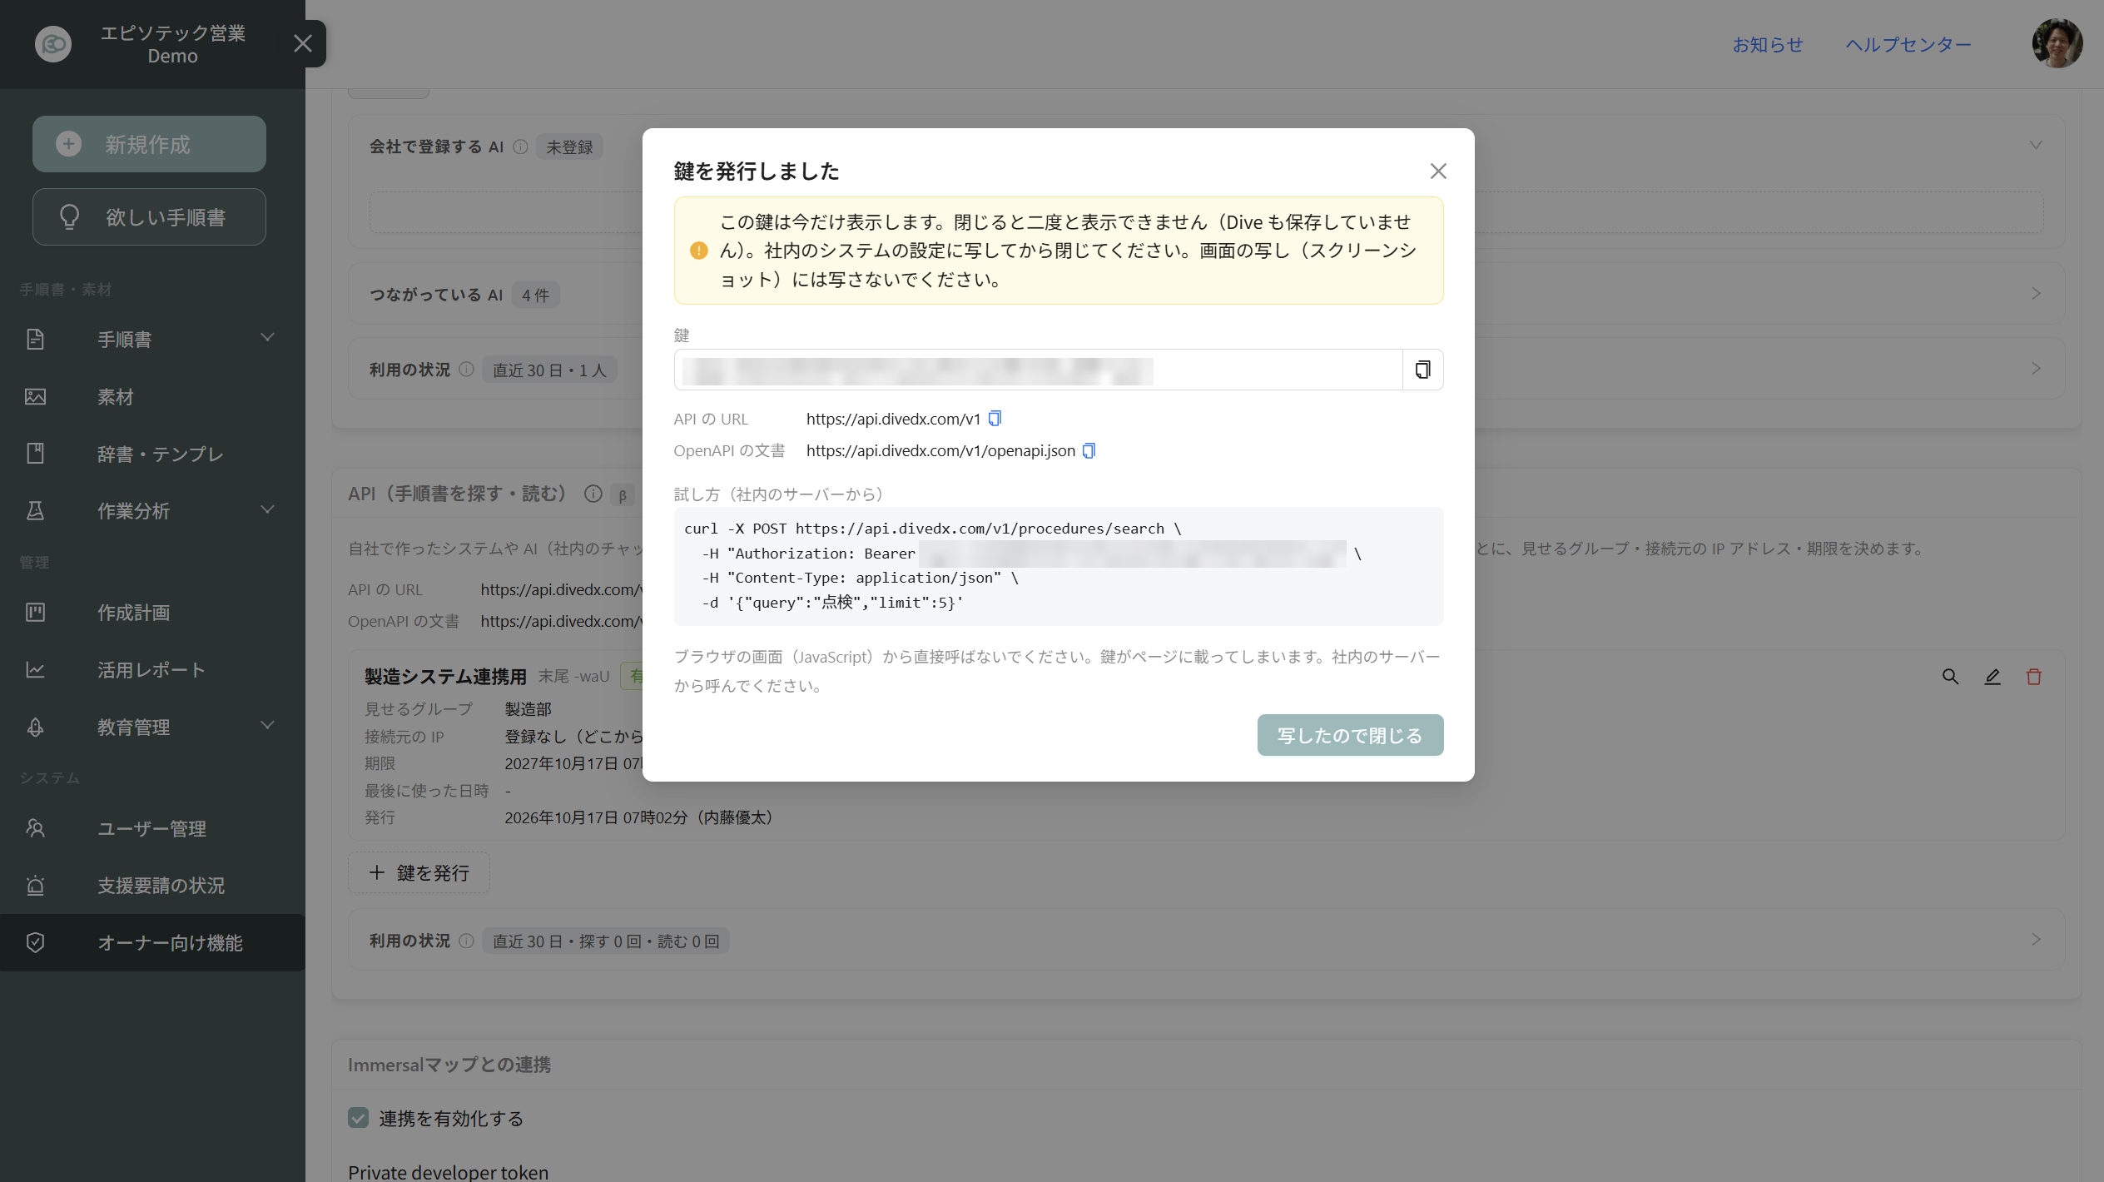
Task: Collapse the 会社で登録する AI section chevron
Action: pos(2036,146)
